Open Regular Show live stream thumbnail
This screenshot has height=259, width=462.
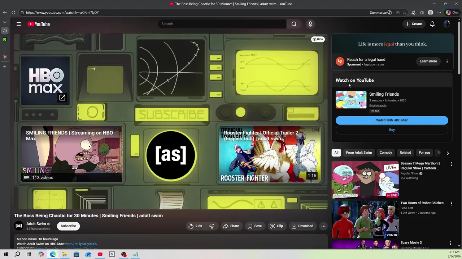point(365,180)
